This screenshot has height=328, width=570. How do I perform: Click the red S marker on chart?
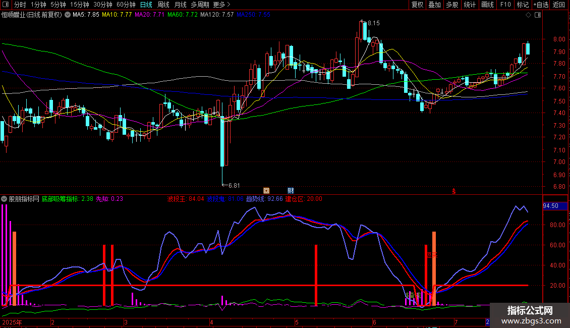pos(453,191)
